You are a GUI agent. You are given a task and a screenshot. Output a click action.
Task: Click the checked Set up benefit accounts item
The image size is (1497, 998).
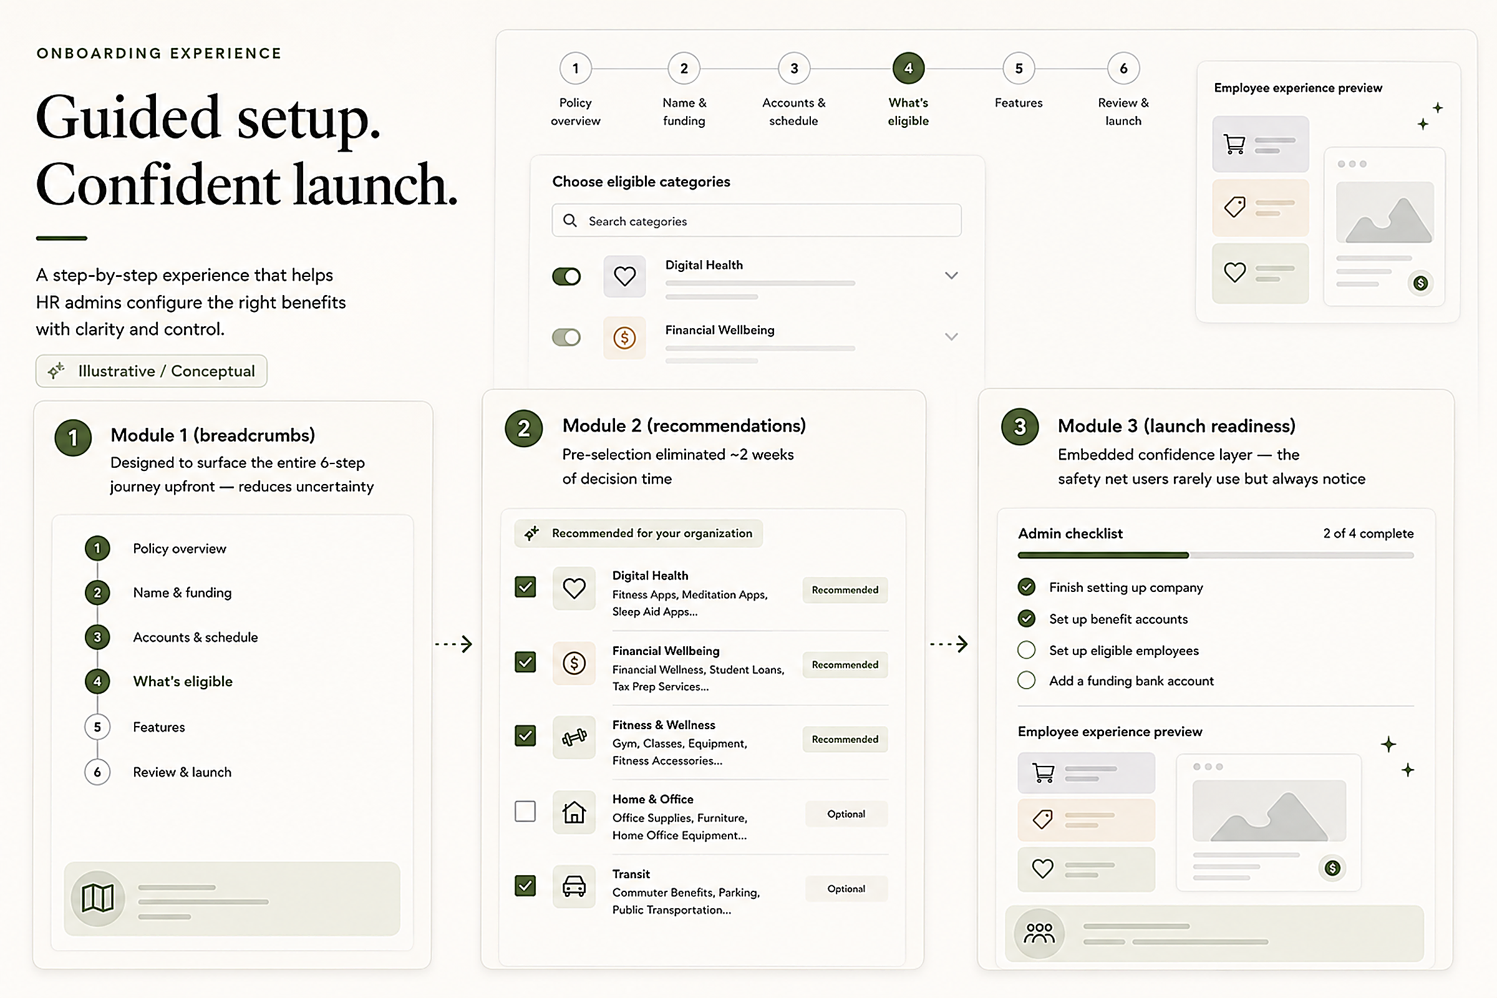pyautogui.click(x=1103, y=619)
